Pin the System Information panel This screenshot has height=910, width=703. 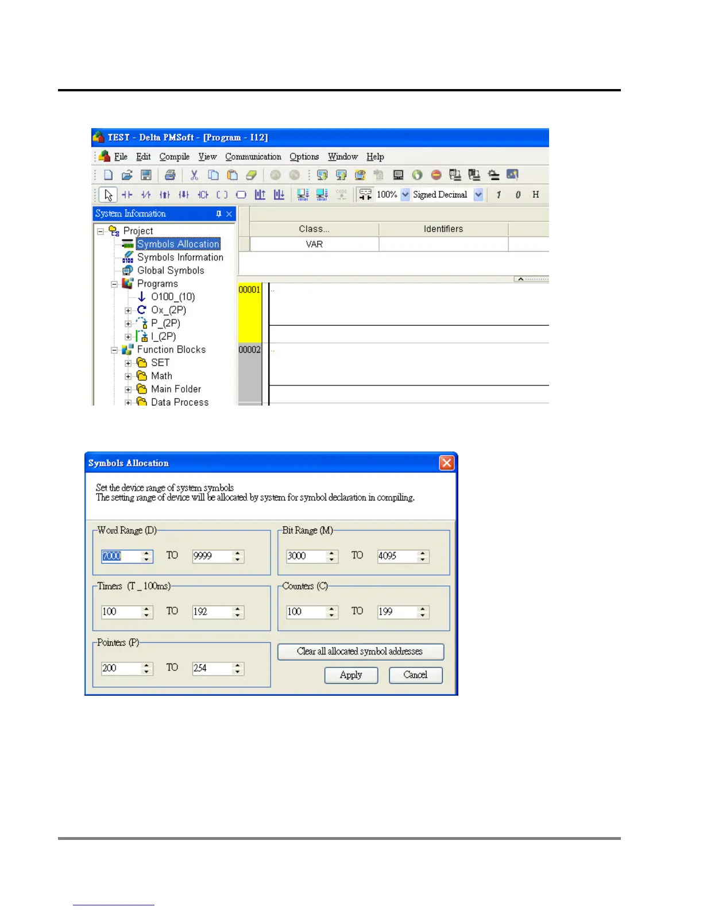pos(218,214)
